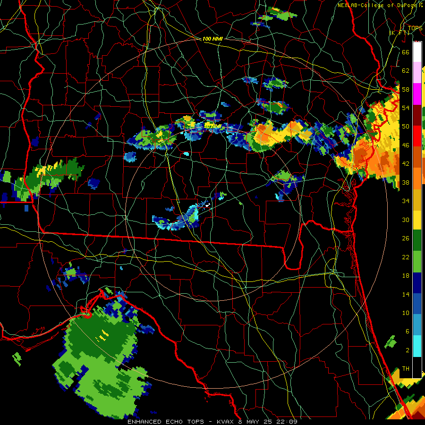Click the yellow legend swatch near 30
425x425 pixels.
click(x=417, y=220)
